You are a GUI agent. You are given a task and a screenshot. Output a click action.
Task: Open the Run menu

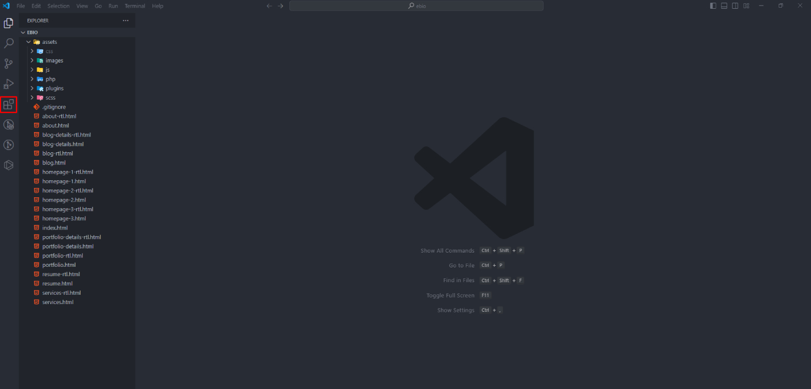113,6
